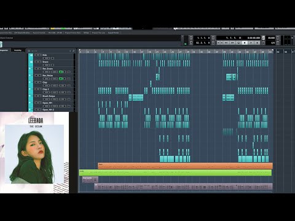The image size is (295, 221).
Task: Click the LEEBADA album cover image
Action: pyautogui.click(x=34, y=152)
